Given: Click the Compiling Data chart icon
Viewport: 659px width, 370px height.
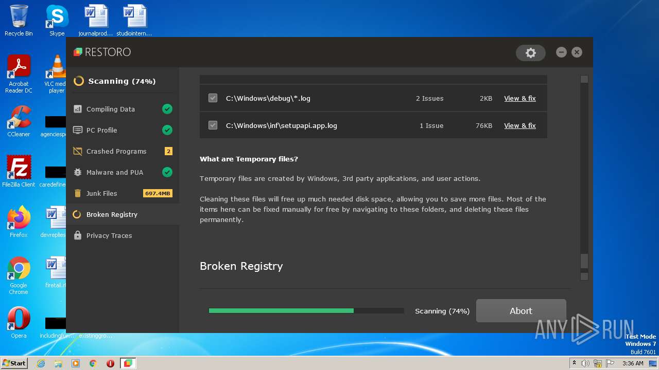Looking at the screenshot, I should pos(78,109).
